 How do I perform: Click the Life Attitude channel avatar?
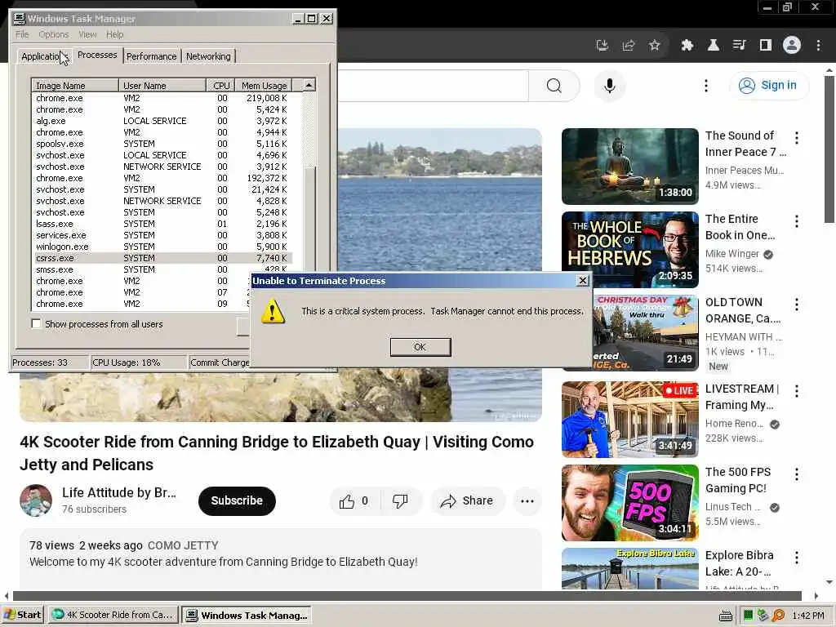(x=36, y=500)
